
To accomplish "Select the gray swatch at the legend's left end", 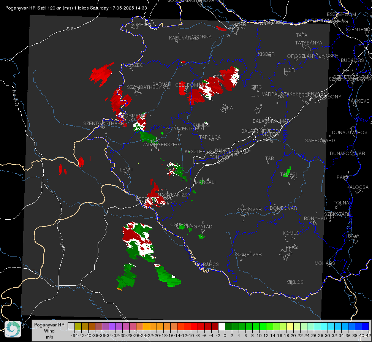I will (x=71, y=326).
